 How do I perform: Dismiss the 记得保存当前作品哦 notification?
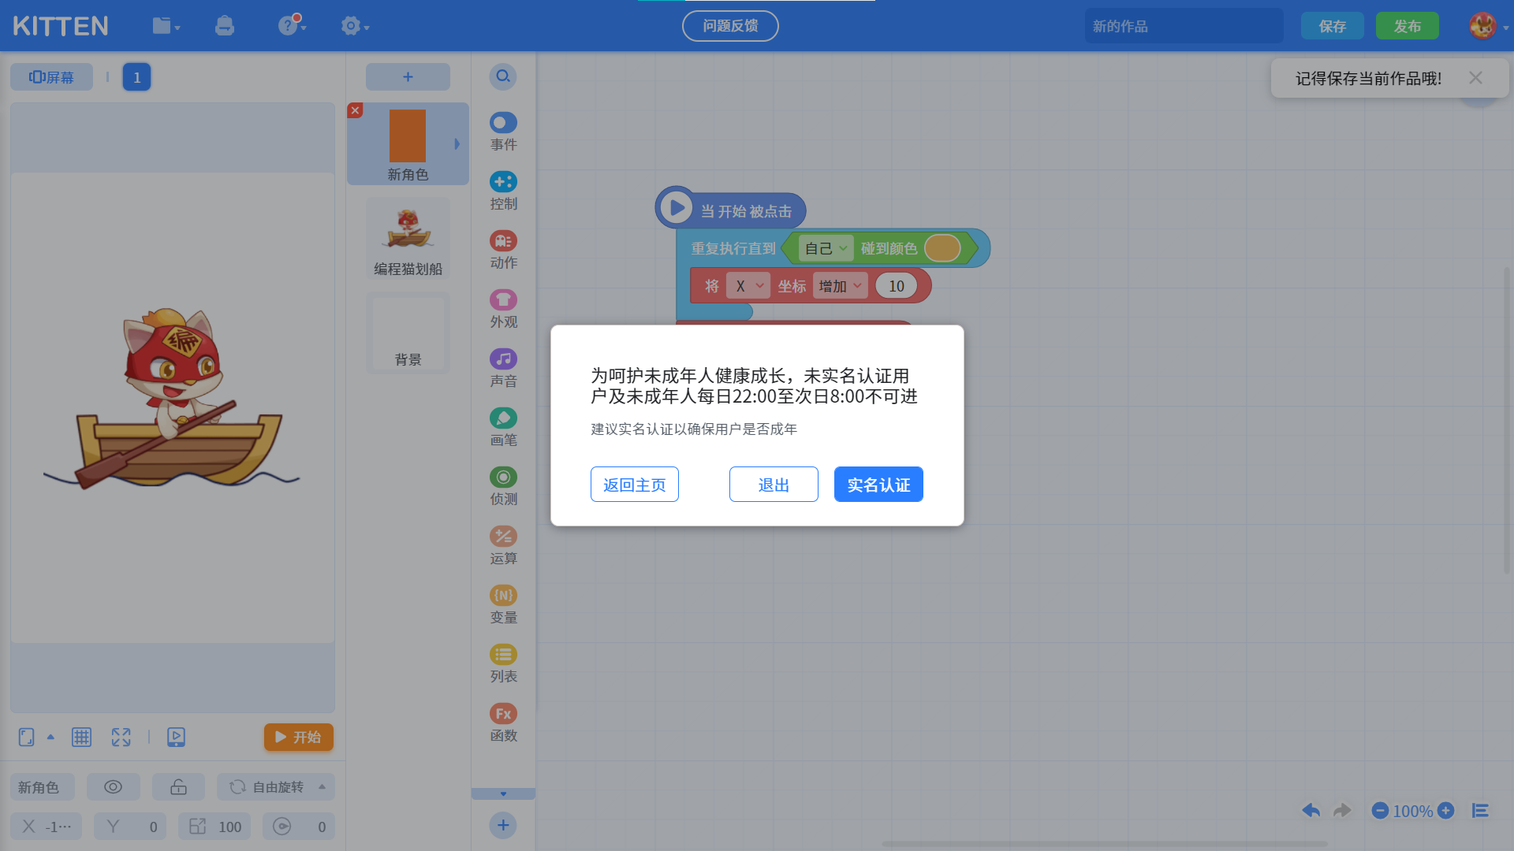click(1475, 78)
